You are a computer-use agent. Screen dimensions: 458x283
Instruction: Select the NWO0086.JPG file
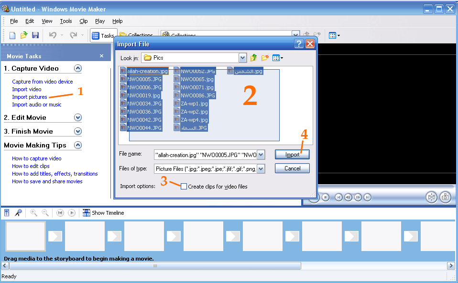coord(195,95)
